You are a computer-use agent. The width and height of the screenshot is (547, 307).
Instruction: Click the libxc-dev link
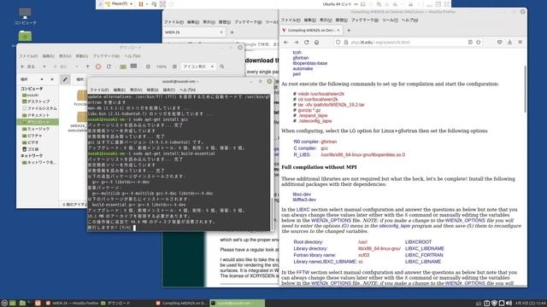tap(302, 194)
